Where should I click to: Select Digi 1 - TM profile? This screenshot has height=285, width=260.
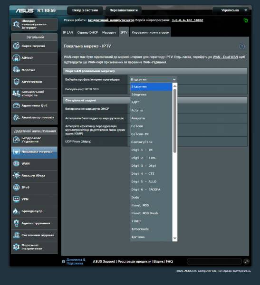click(151, 150)
